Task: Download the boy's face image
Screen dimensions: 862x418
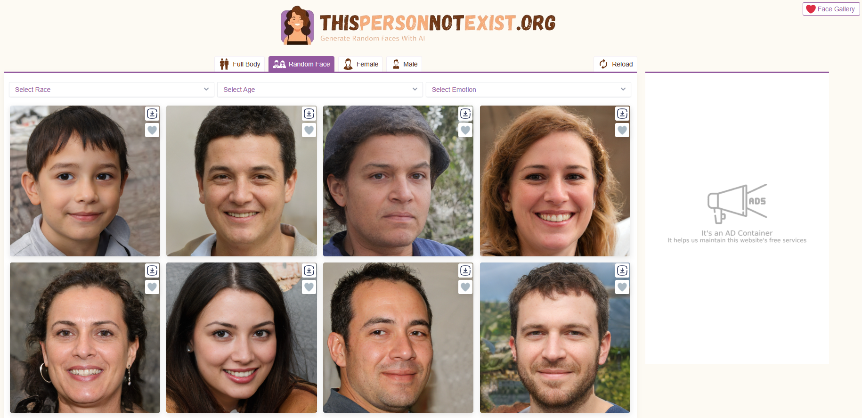Action: (152, 114)
